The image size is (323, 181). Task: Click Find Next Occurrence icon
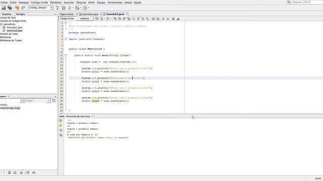[124, 19]
